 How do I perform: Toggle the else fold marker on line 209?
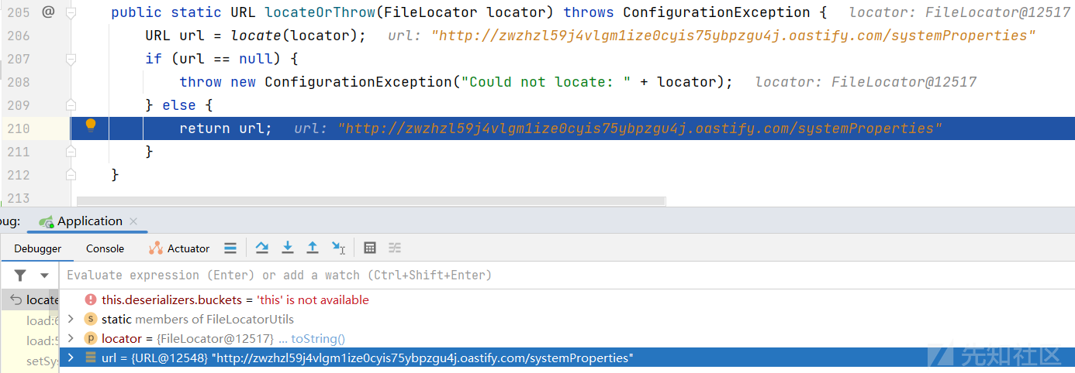point(71,105)
